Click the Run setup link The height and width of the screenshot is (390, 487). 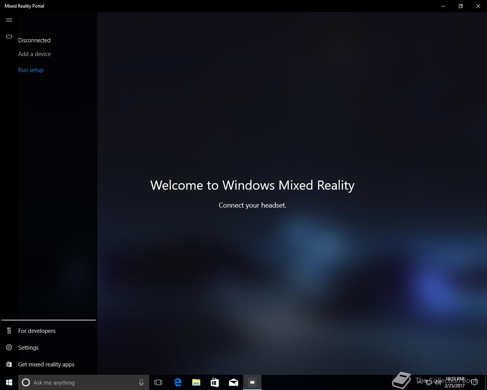click(31, 70)
